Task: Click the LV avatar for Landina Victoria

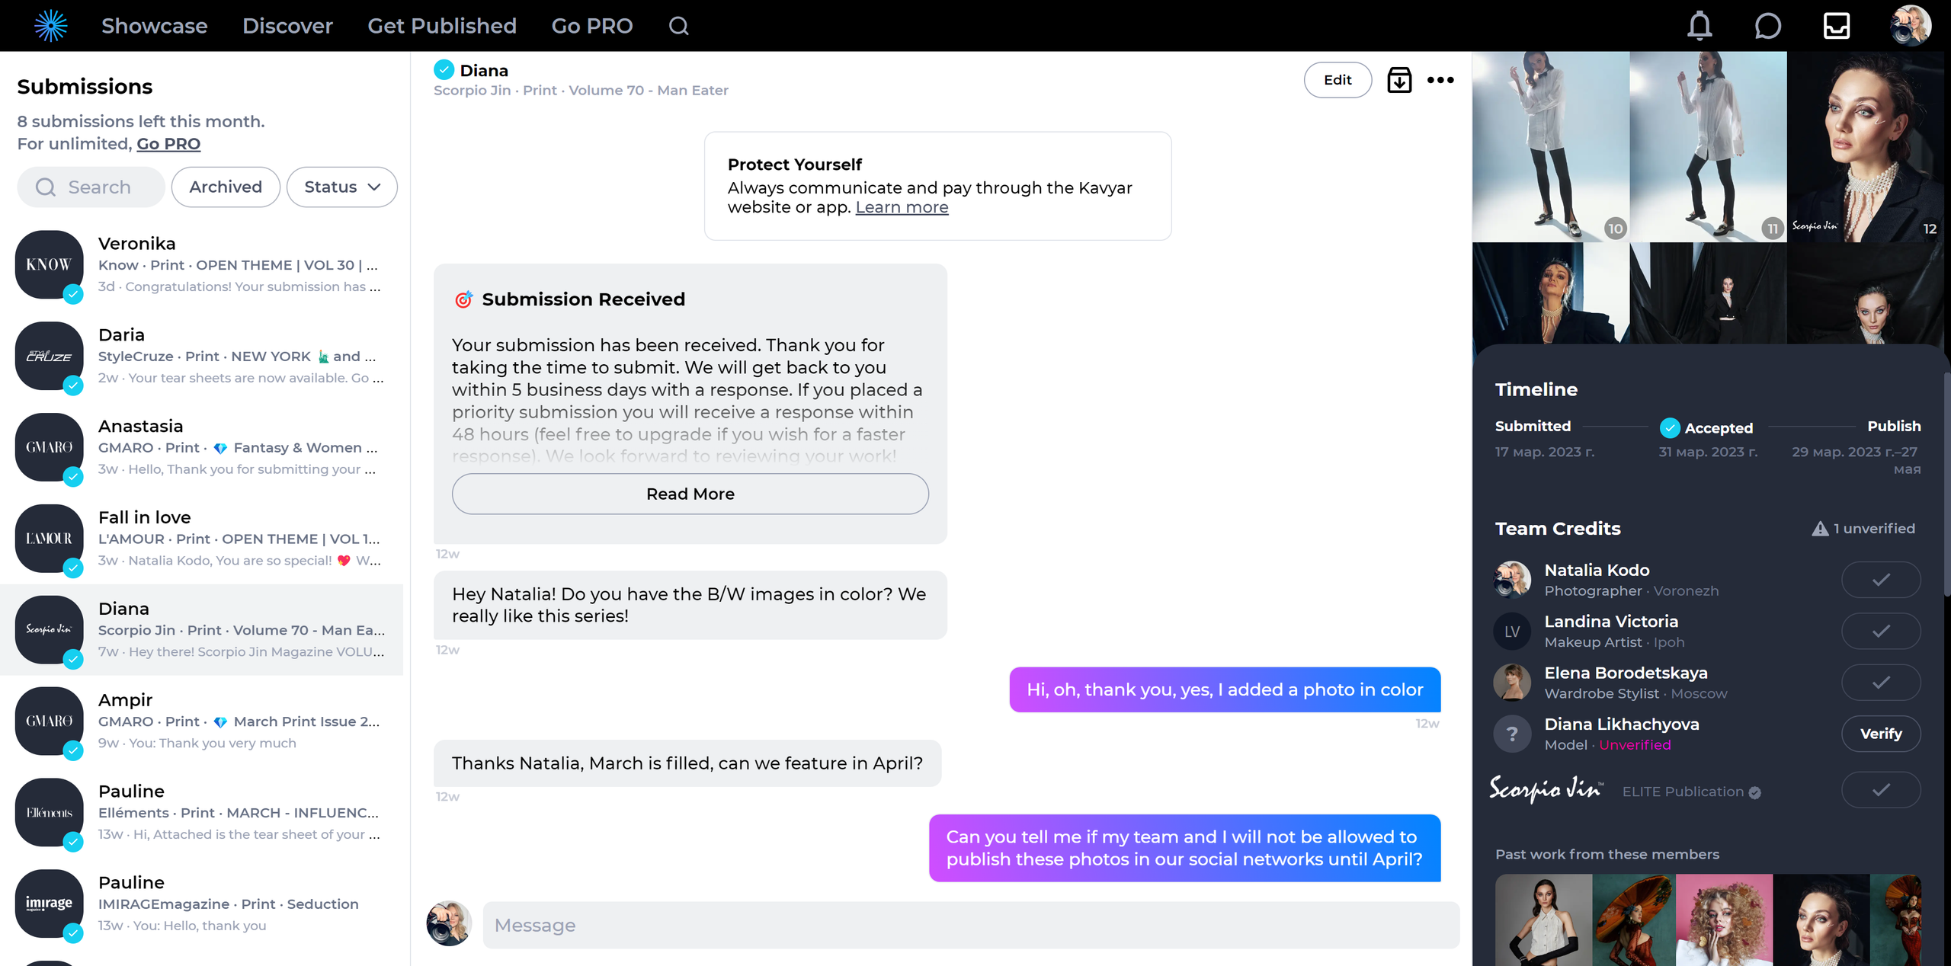Action: pyautogui.click(x=1512, y=631)
